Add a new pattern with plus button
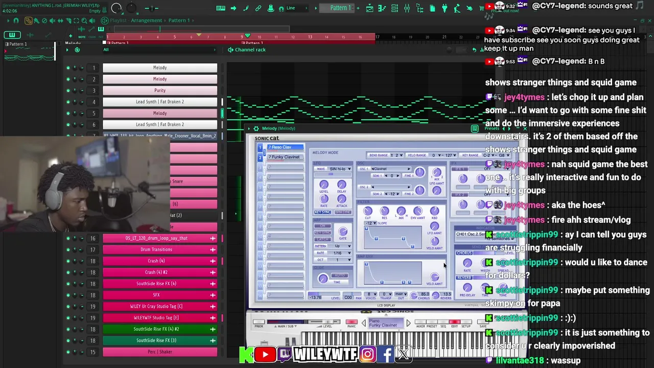The height and width of the screenshot is (368, 654). (x=358, y=8)
